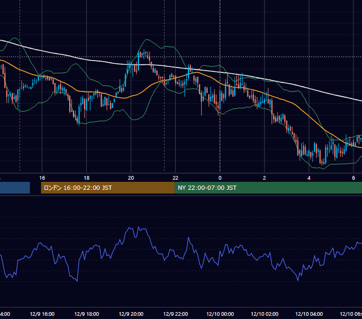Click the 2 hour label on price chart axis
Image resolution: width=362 pixels, height=319 pixels.
click(265, 178)
